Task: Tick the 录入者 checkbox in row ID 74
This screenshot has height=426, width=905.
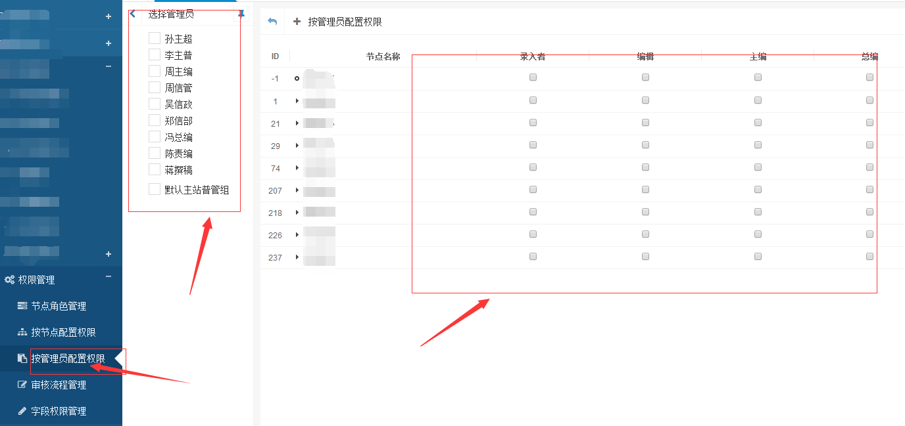Action: 533,167
